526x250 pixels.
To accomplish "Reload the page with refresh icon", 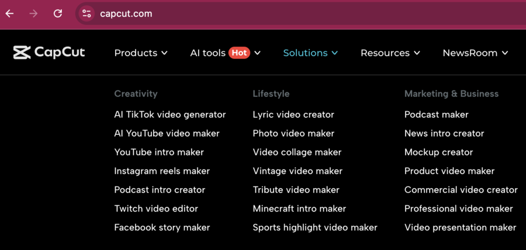I will 58,13.
